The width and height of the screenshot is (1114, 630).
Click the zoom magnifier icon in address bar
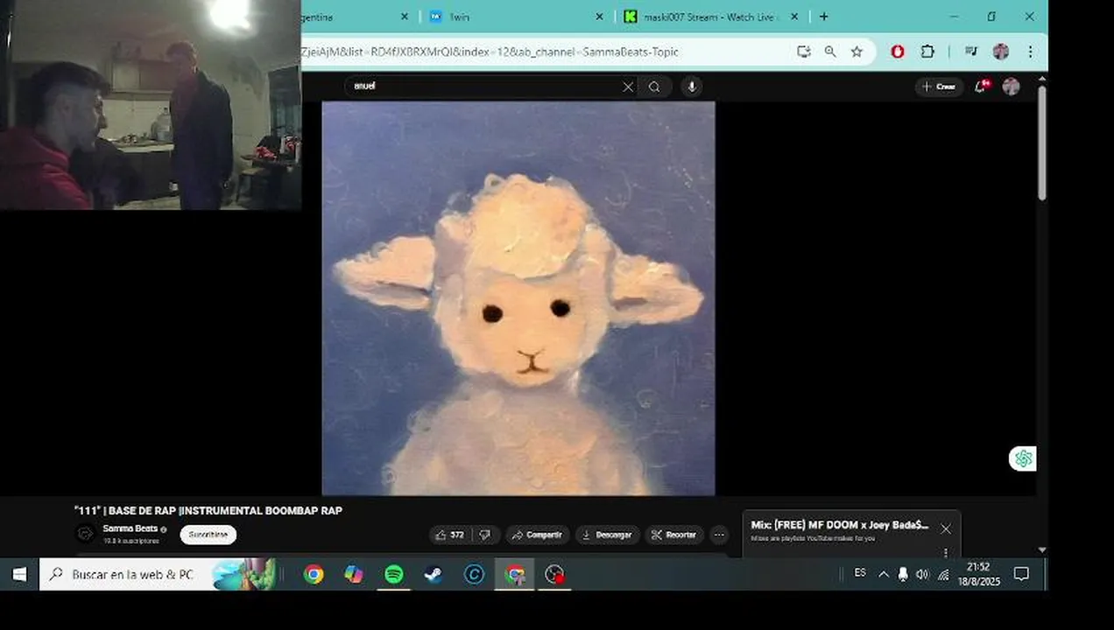[x=830, y=52]
